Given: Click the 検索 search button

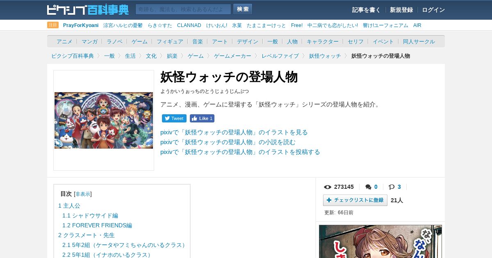Looking at the screenshot, I should coord(243,9).
